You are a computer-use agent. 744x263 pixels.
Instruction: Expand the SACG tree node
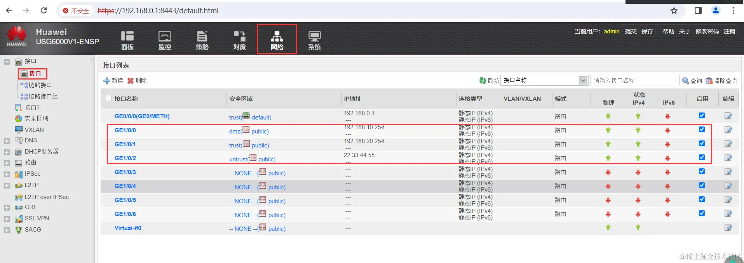pos(7,230)
